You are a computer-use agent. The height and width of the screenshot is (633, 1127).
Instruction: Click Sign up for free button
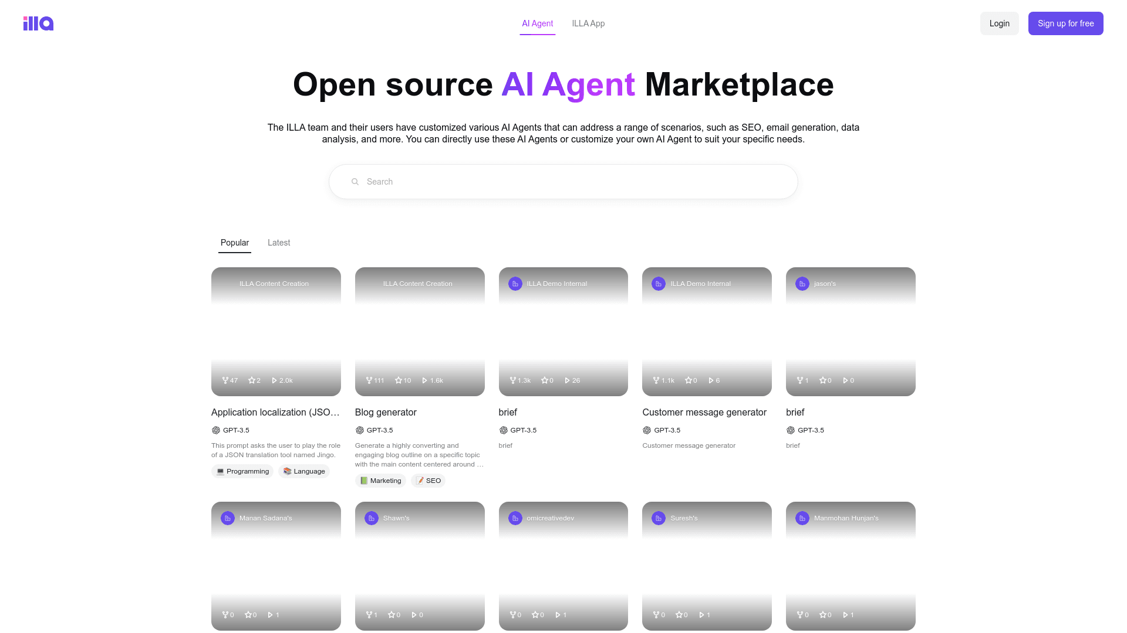(x=1065, y=23)
